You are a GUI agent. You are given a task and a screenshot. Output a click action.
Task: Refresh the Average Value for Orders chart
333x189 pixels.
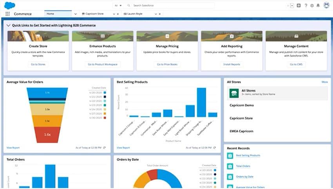pyautogui.click(x=104, y=148)
